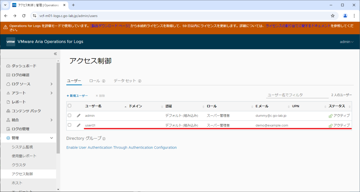View site information icon in address bar
Screen dimensions: 360x192
pyautogui.click(x=34, y=16)
